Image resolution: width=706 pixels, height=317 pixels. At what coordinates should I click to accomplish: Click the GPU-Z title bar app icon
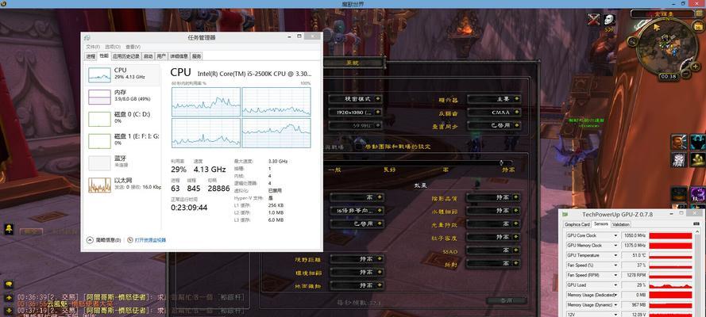(x=566, y=214)
